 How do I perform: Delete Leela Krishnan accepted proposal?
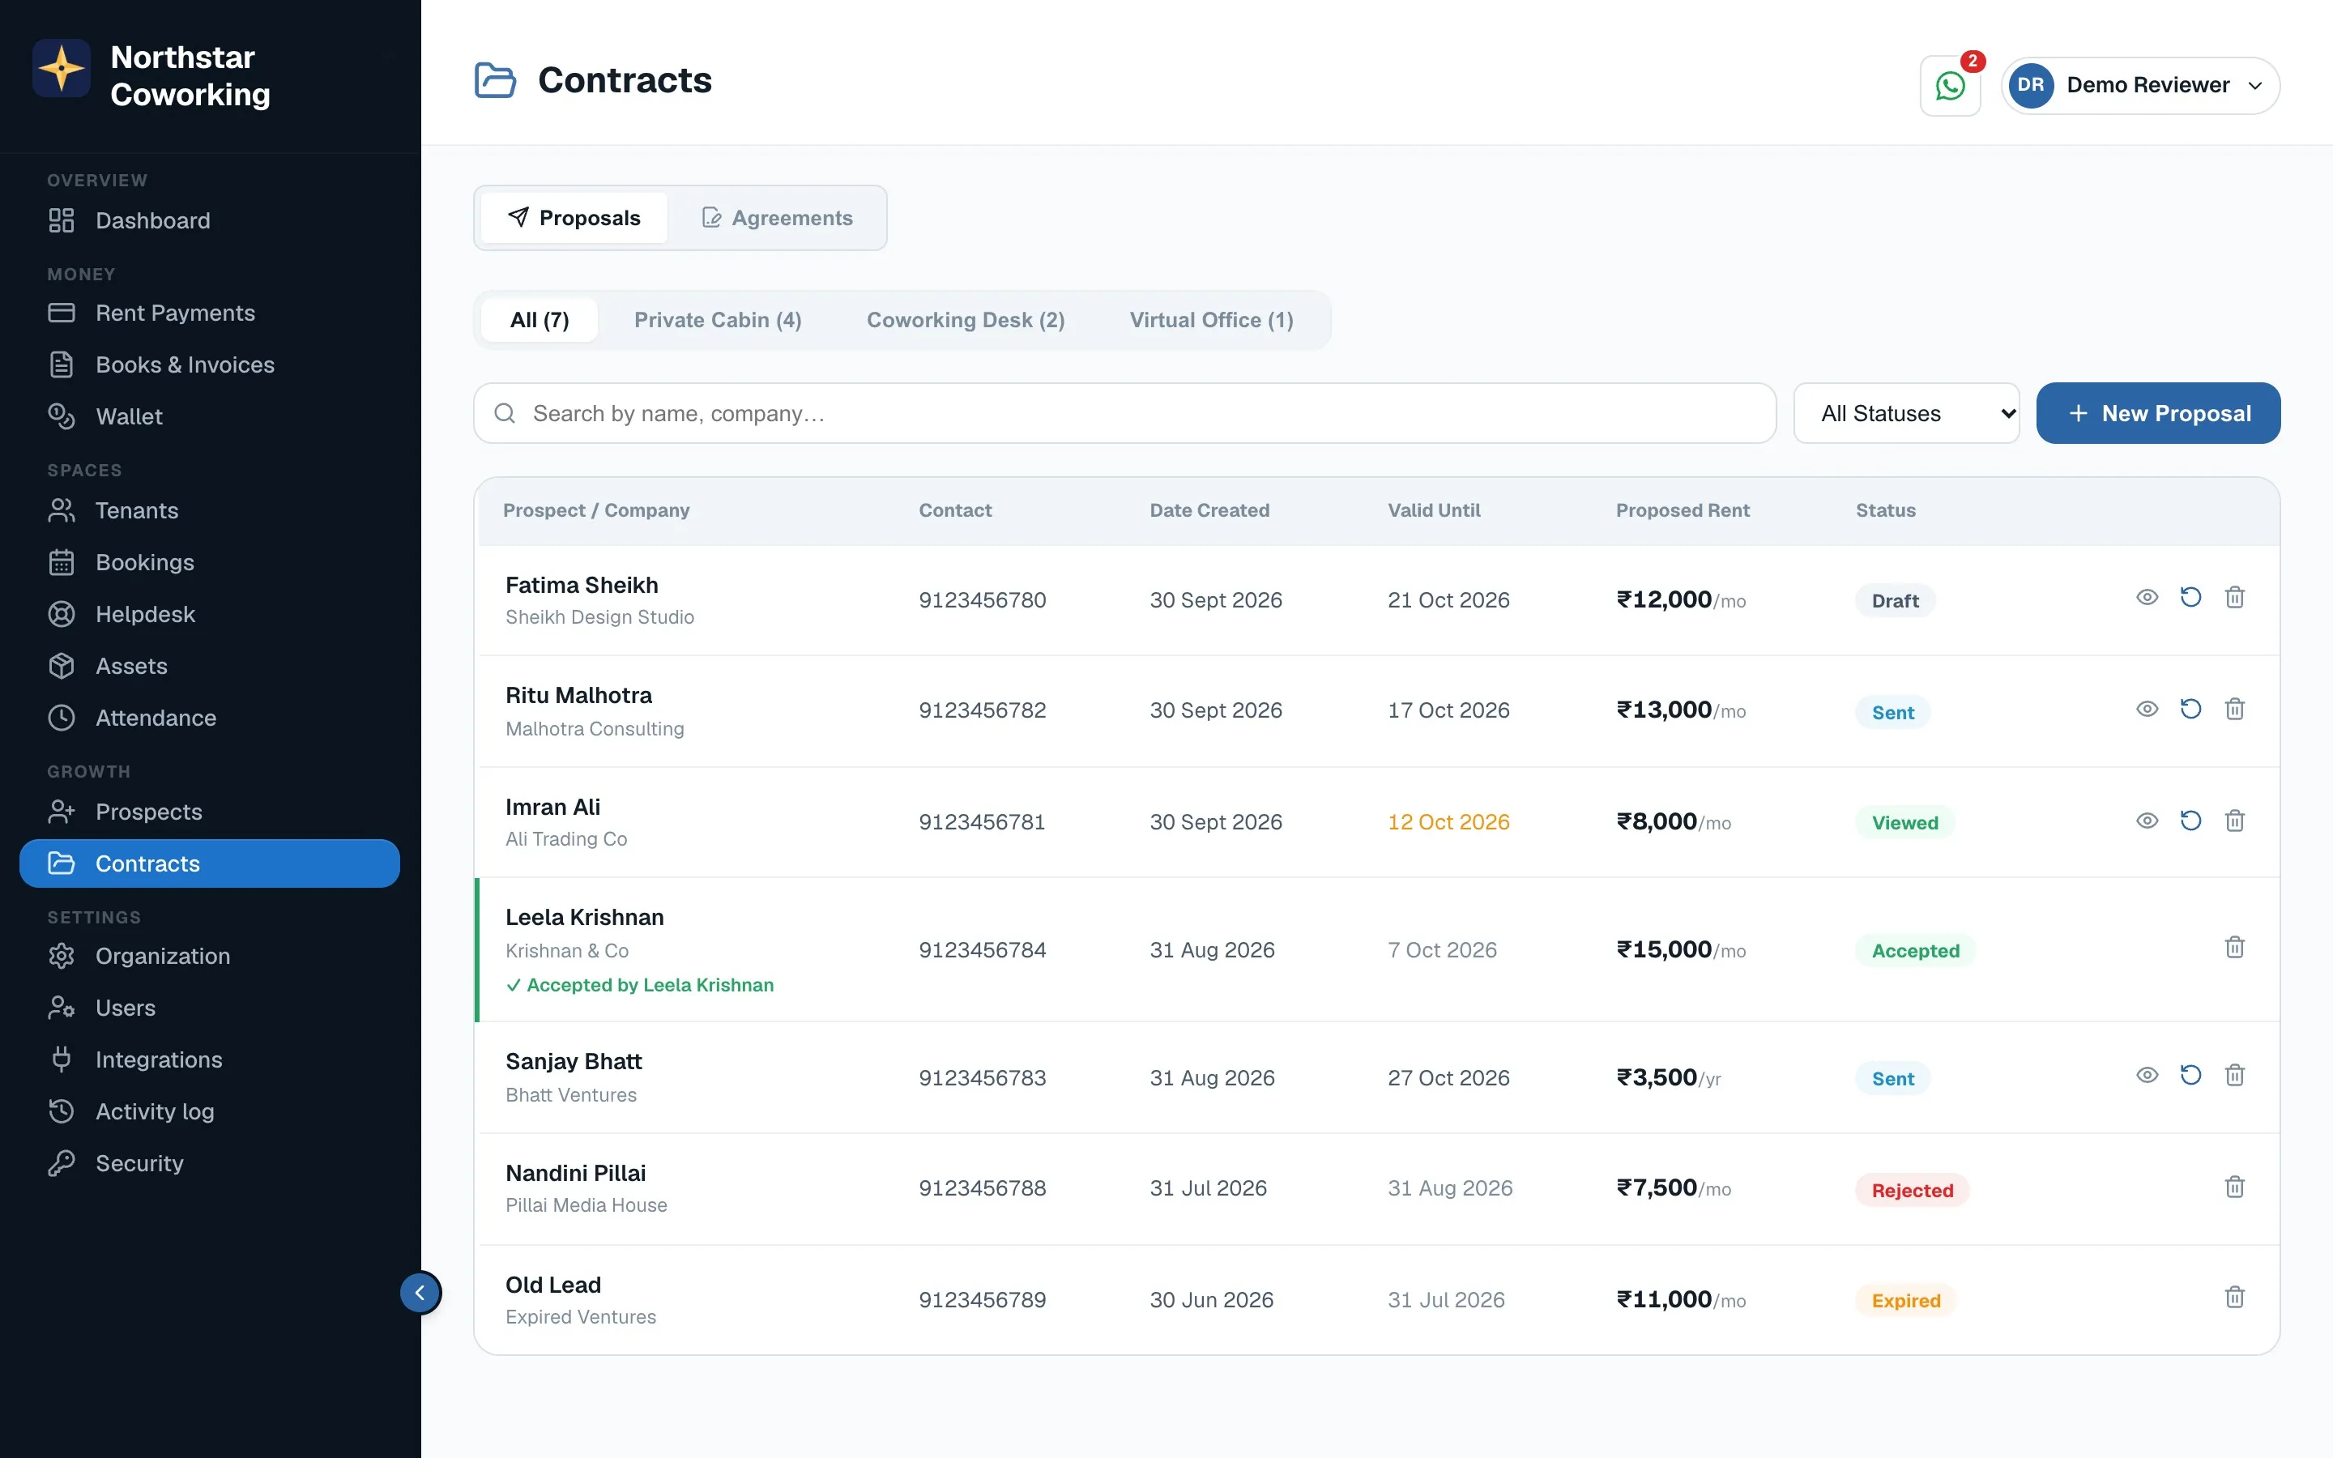point(2235,948)
